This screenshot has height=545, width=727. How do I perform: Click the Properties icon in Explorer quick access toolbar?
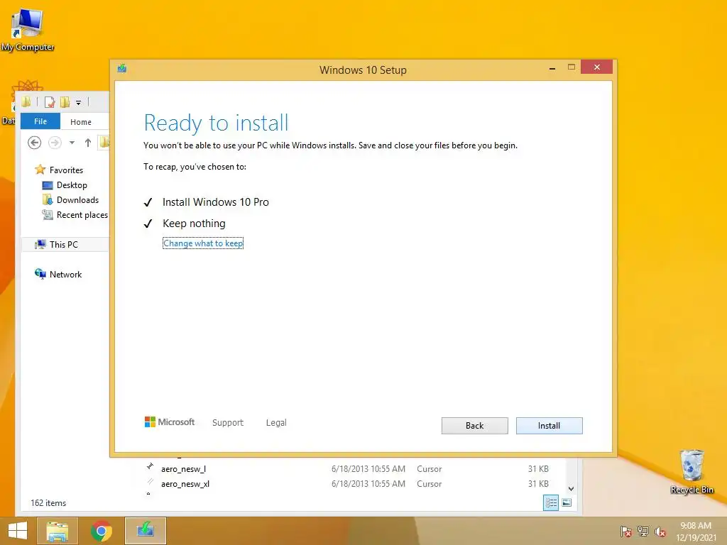50,102
